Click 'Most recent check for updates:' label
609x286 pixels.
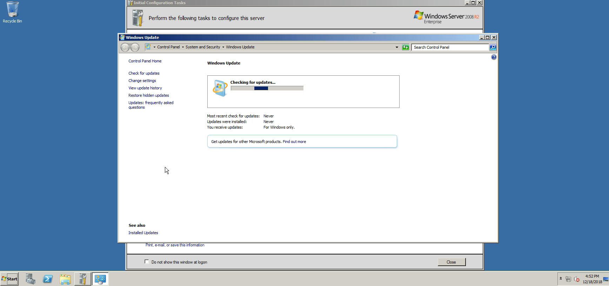(x=233, y=116)
